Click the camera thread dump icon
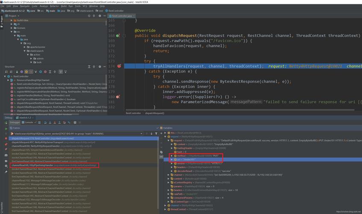The image size is (362, 214). click(6, 155)
